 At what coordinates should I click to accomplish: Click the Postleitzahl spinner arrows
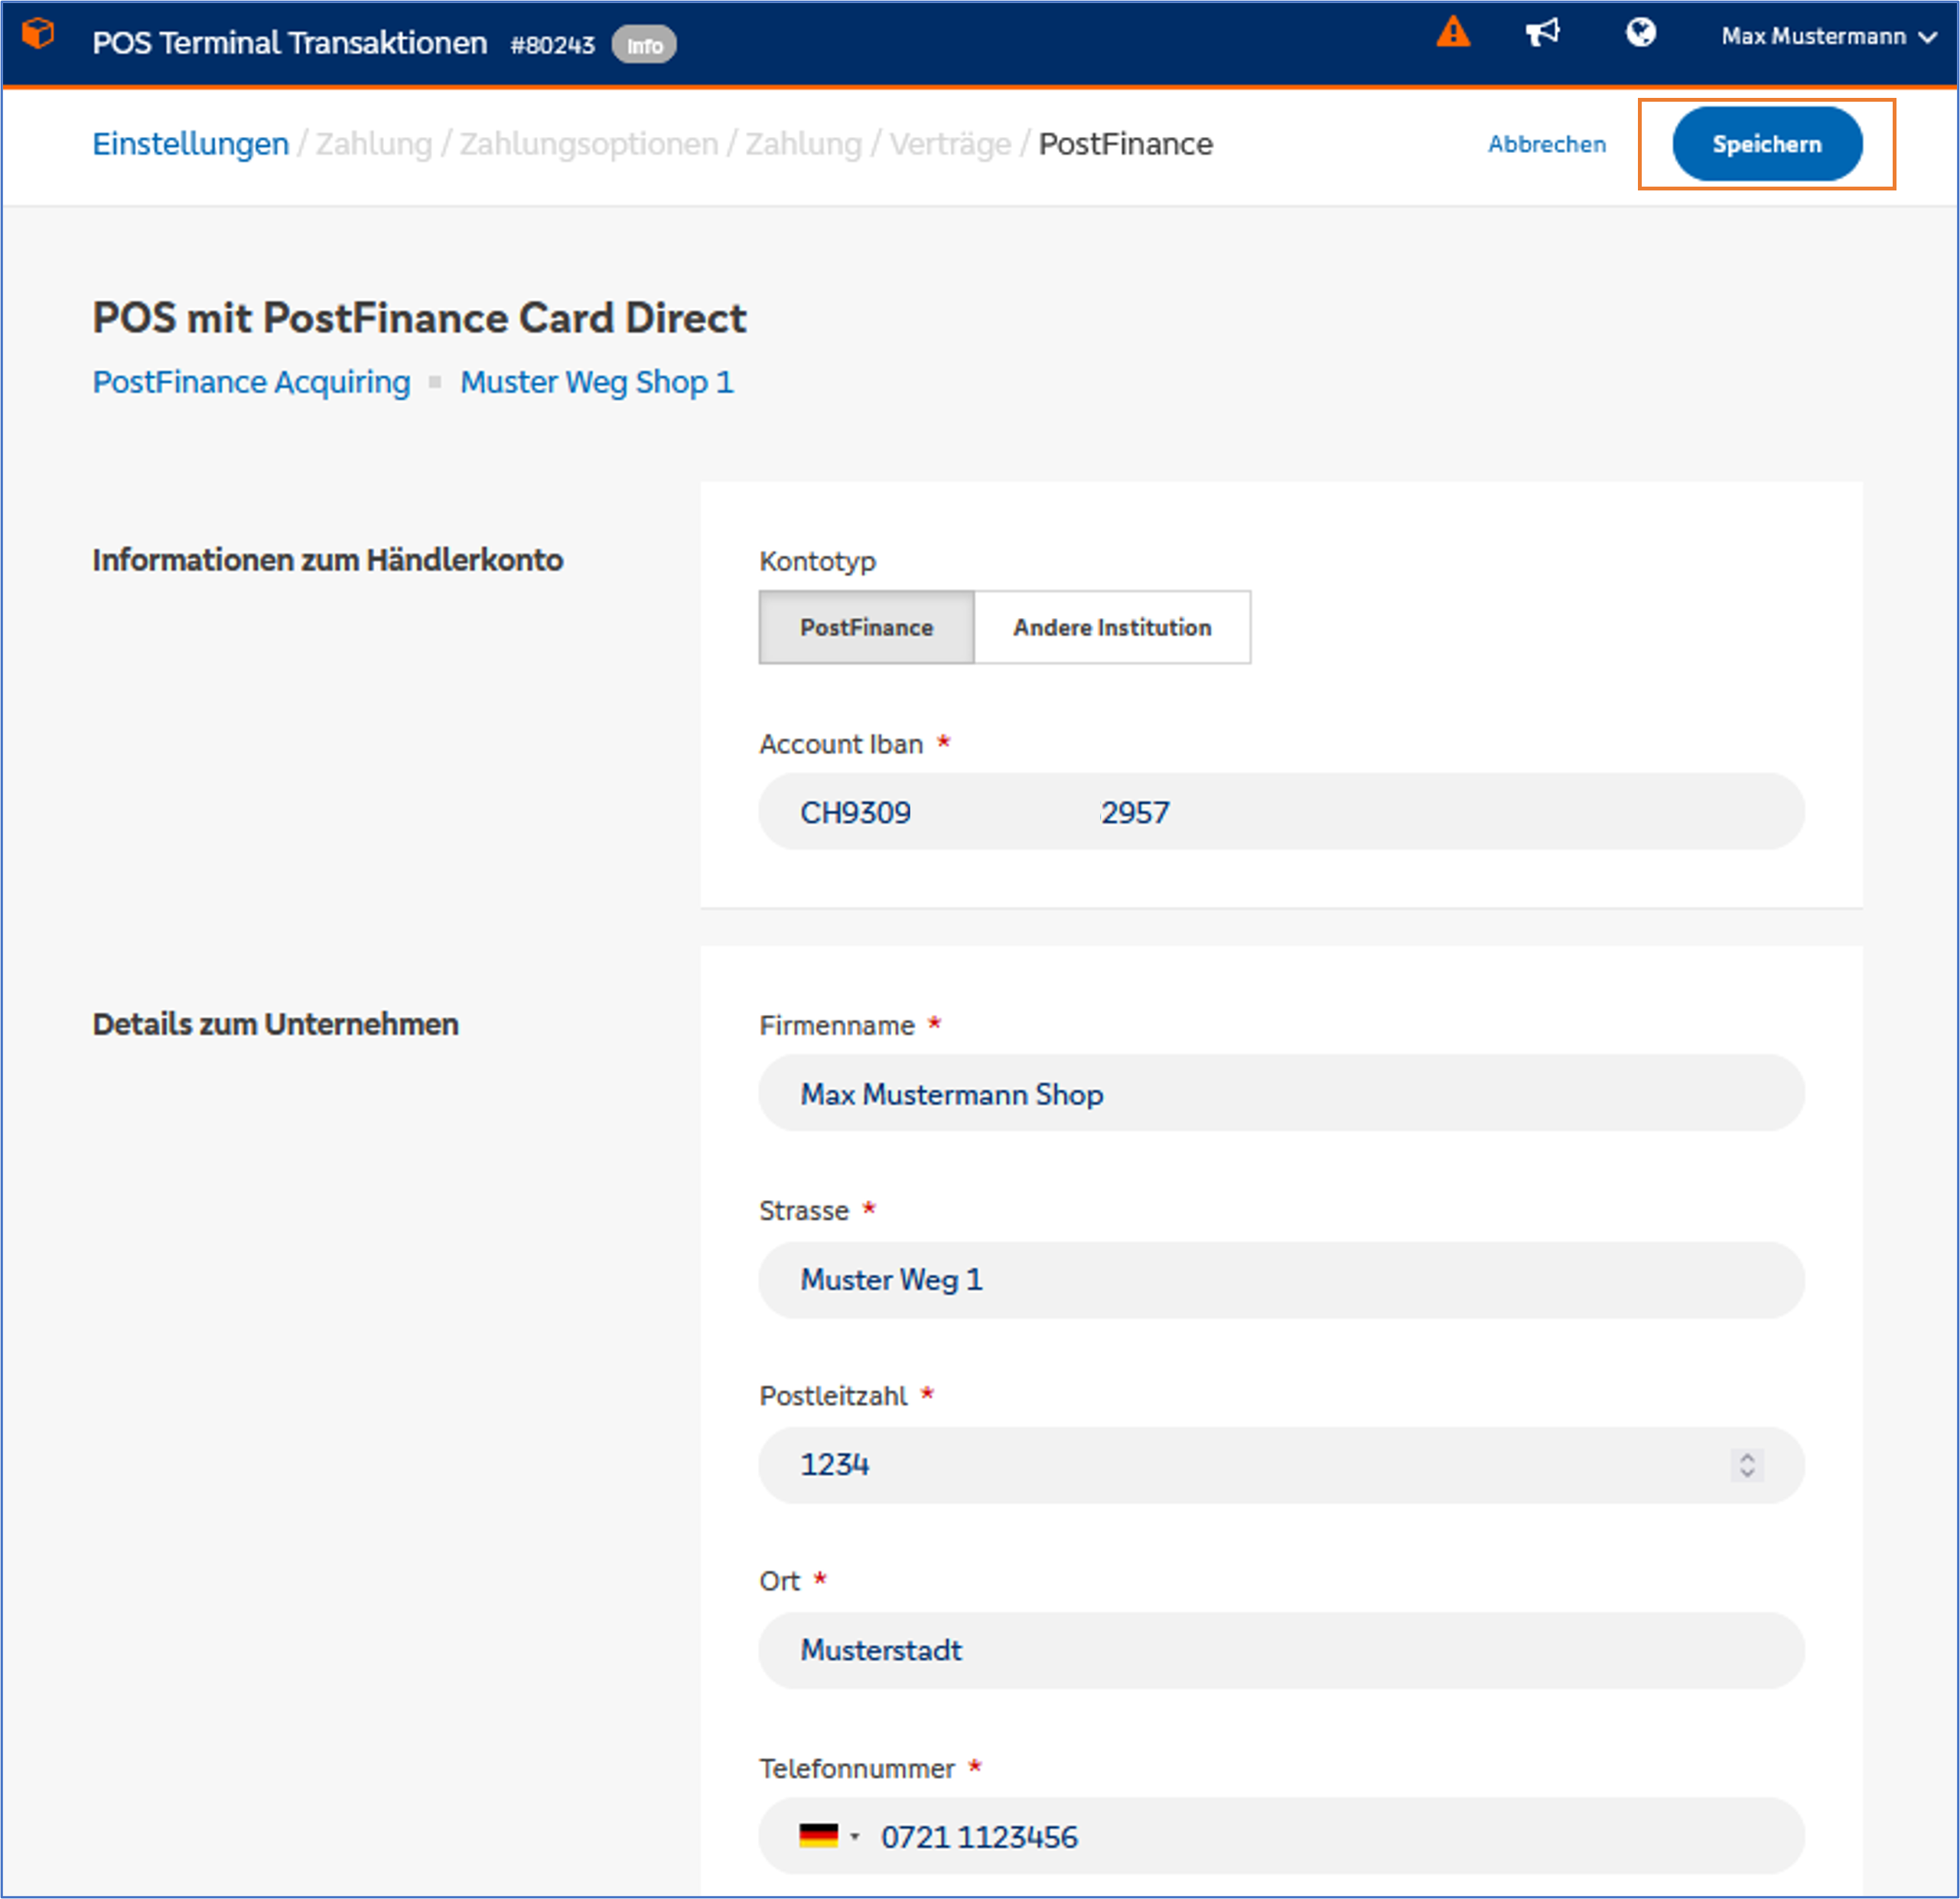(x=1747, y=1465)
